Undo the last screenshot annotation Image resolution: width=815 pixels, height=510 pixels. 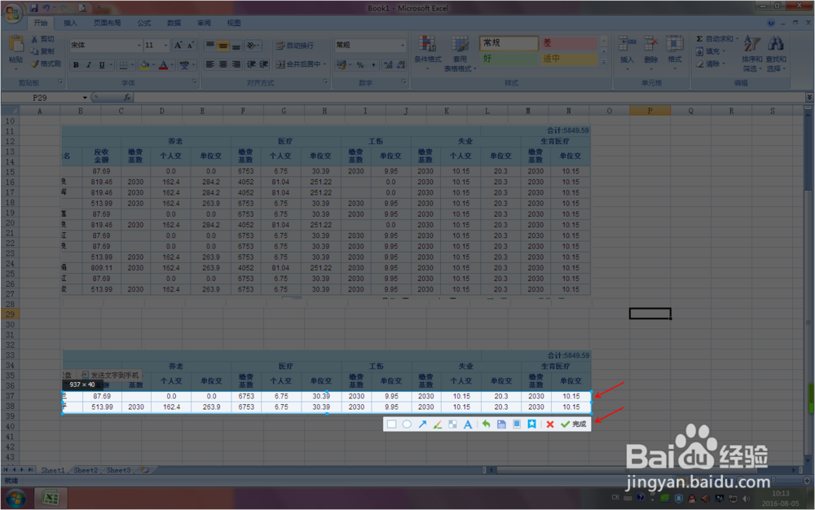point(486,424)
